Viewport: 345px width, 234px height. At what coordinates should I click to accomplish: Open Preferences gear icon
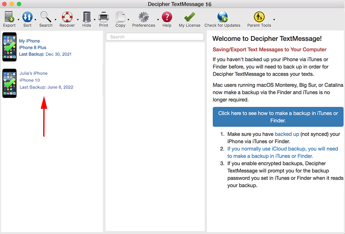click(x=144, y=17)
